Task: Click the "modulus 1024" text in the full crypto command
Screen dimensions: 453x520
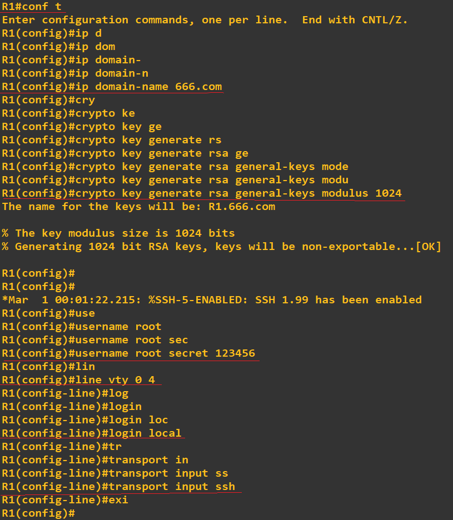Action: tap(361, 193)
